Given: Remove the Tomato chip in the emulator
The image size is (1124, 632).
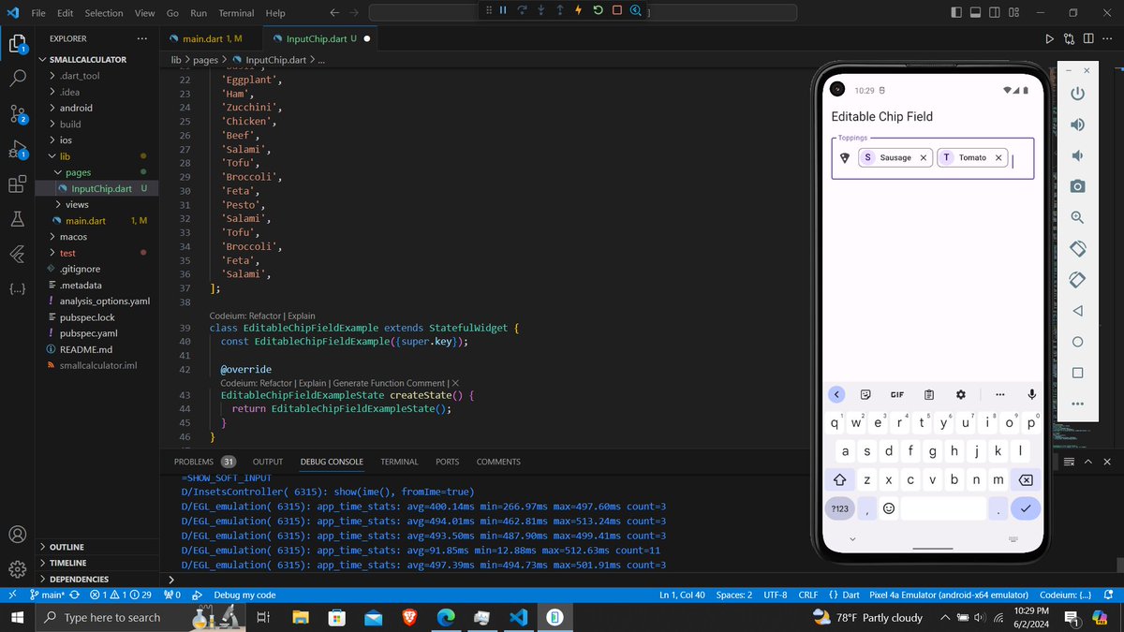Looking at the screenshot, I should [x=998, y=157].
